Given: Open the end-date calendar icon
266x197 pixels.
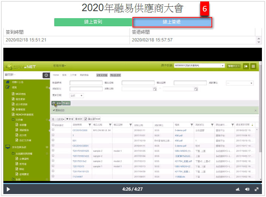Looking at the screenshot, I should pos(196,89).
